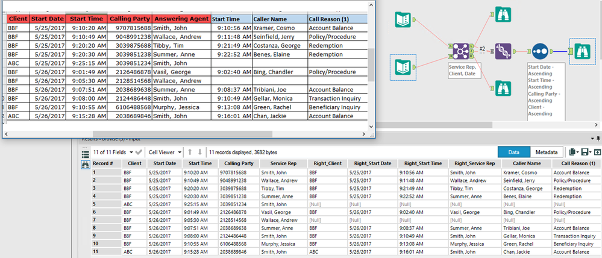The height and width of the screenshot is (258, 602).
Task: Switch to the Metadata tab
Action: pos(547,152)
